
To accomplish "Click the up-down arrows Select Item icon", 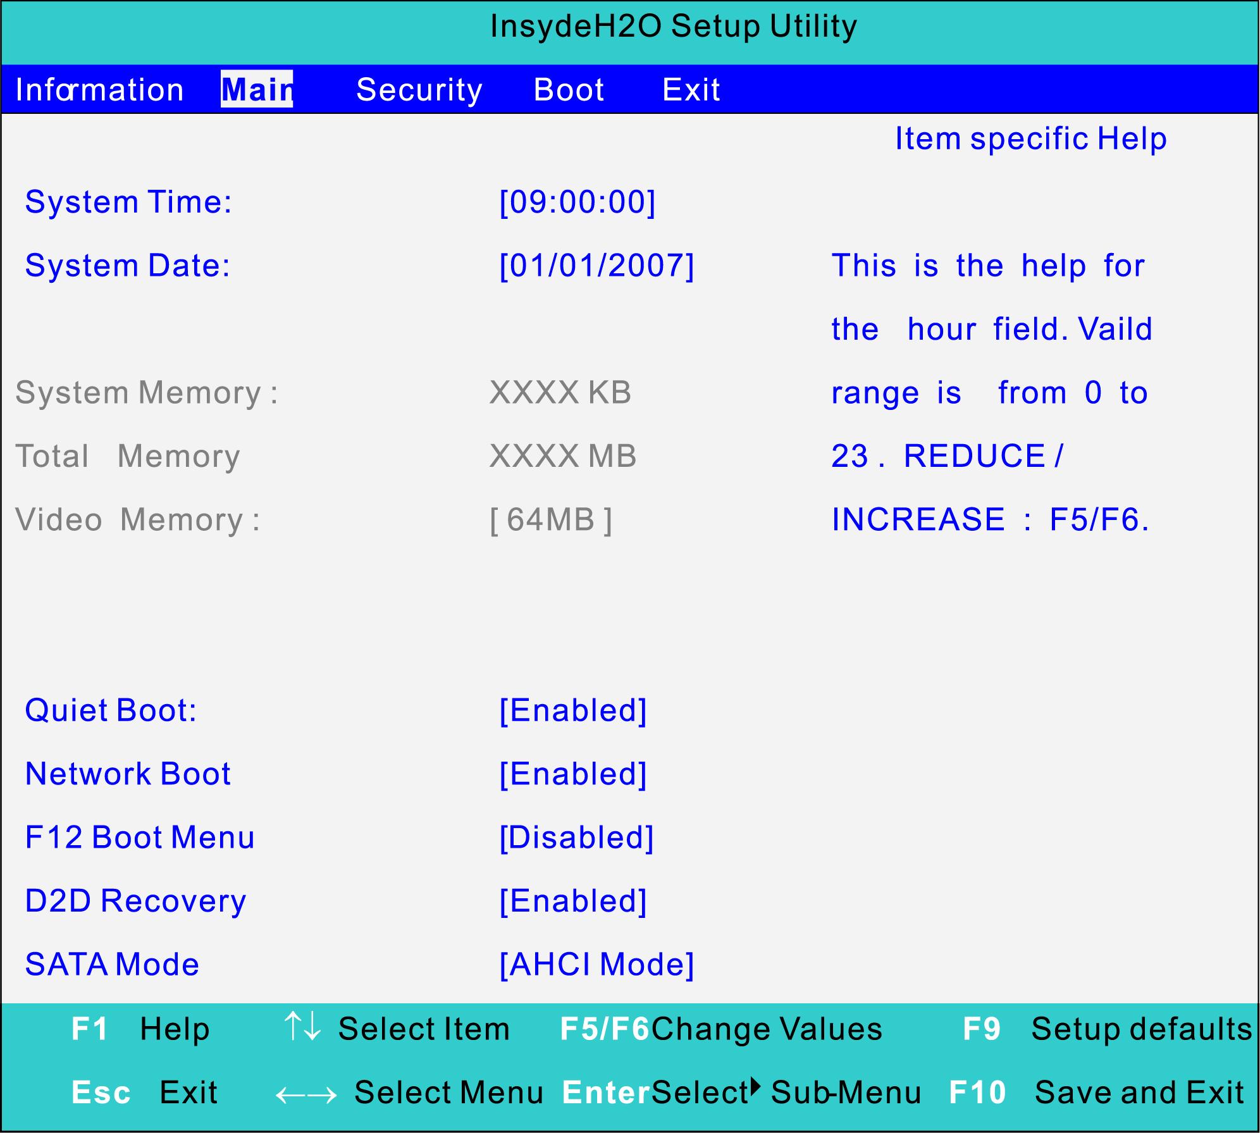I will (302, 1027).
